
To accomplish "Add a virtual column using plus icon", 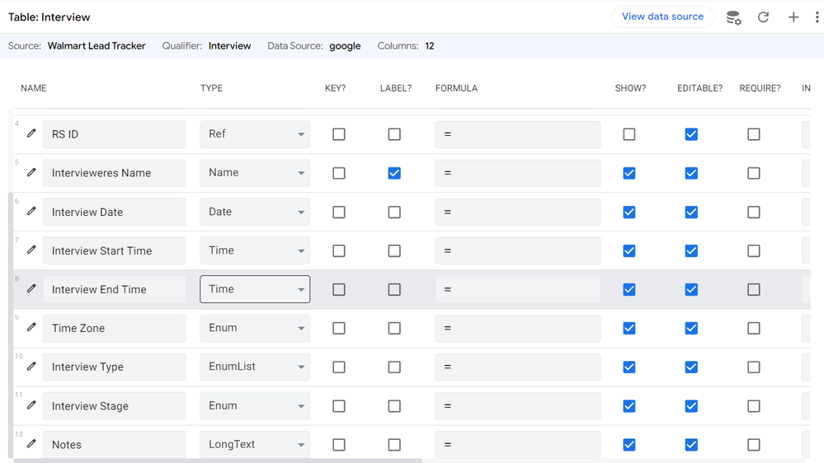I will pyautogui.click(x=793, y=17).
